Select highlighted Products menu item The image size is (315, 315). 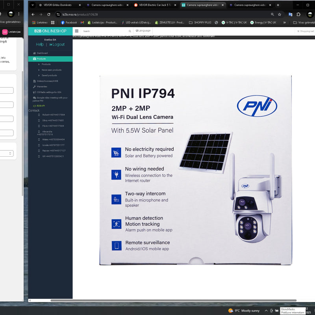(50, 59)
